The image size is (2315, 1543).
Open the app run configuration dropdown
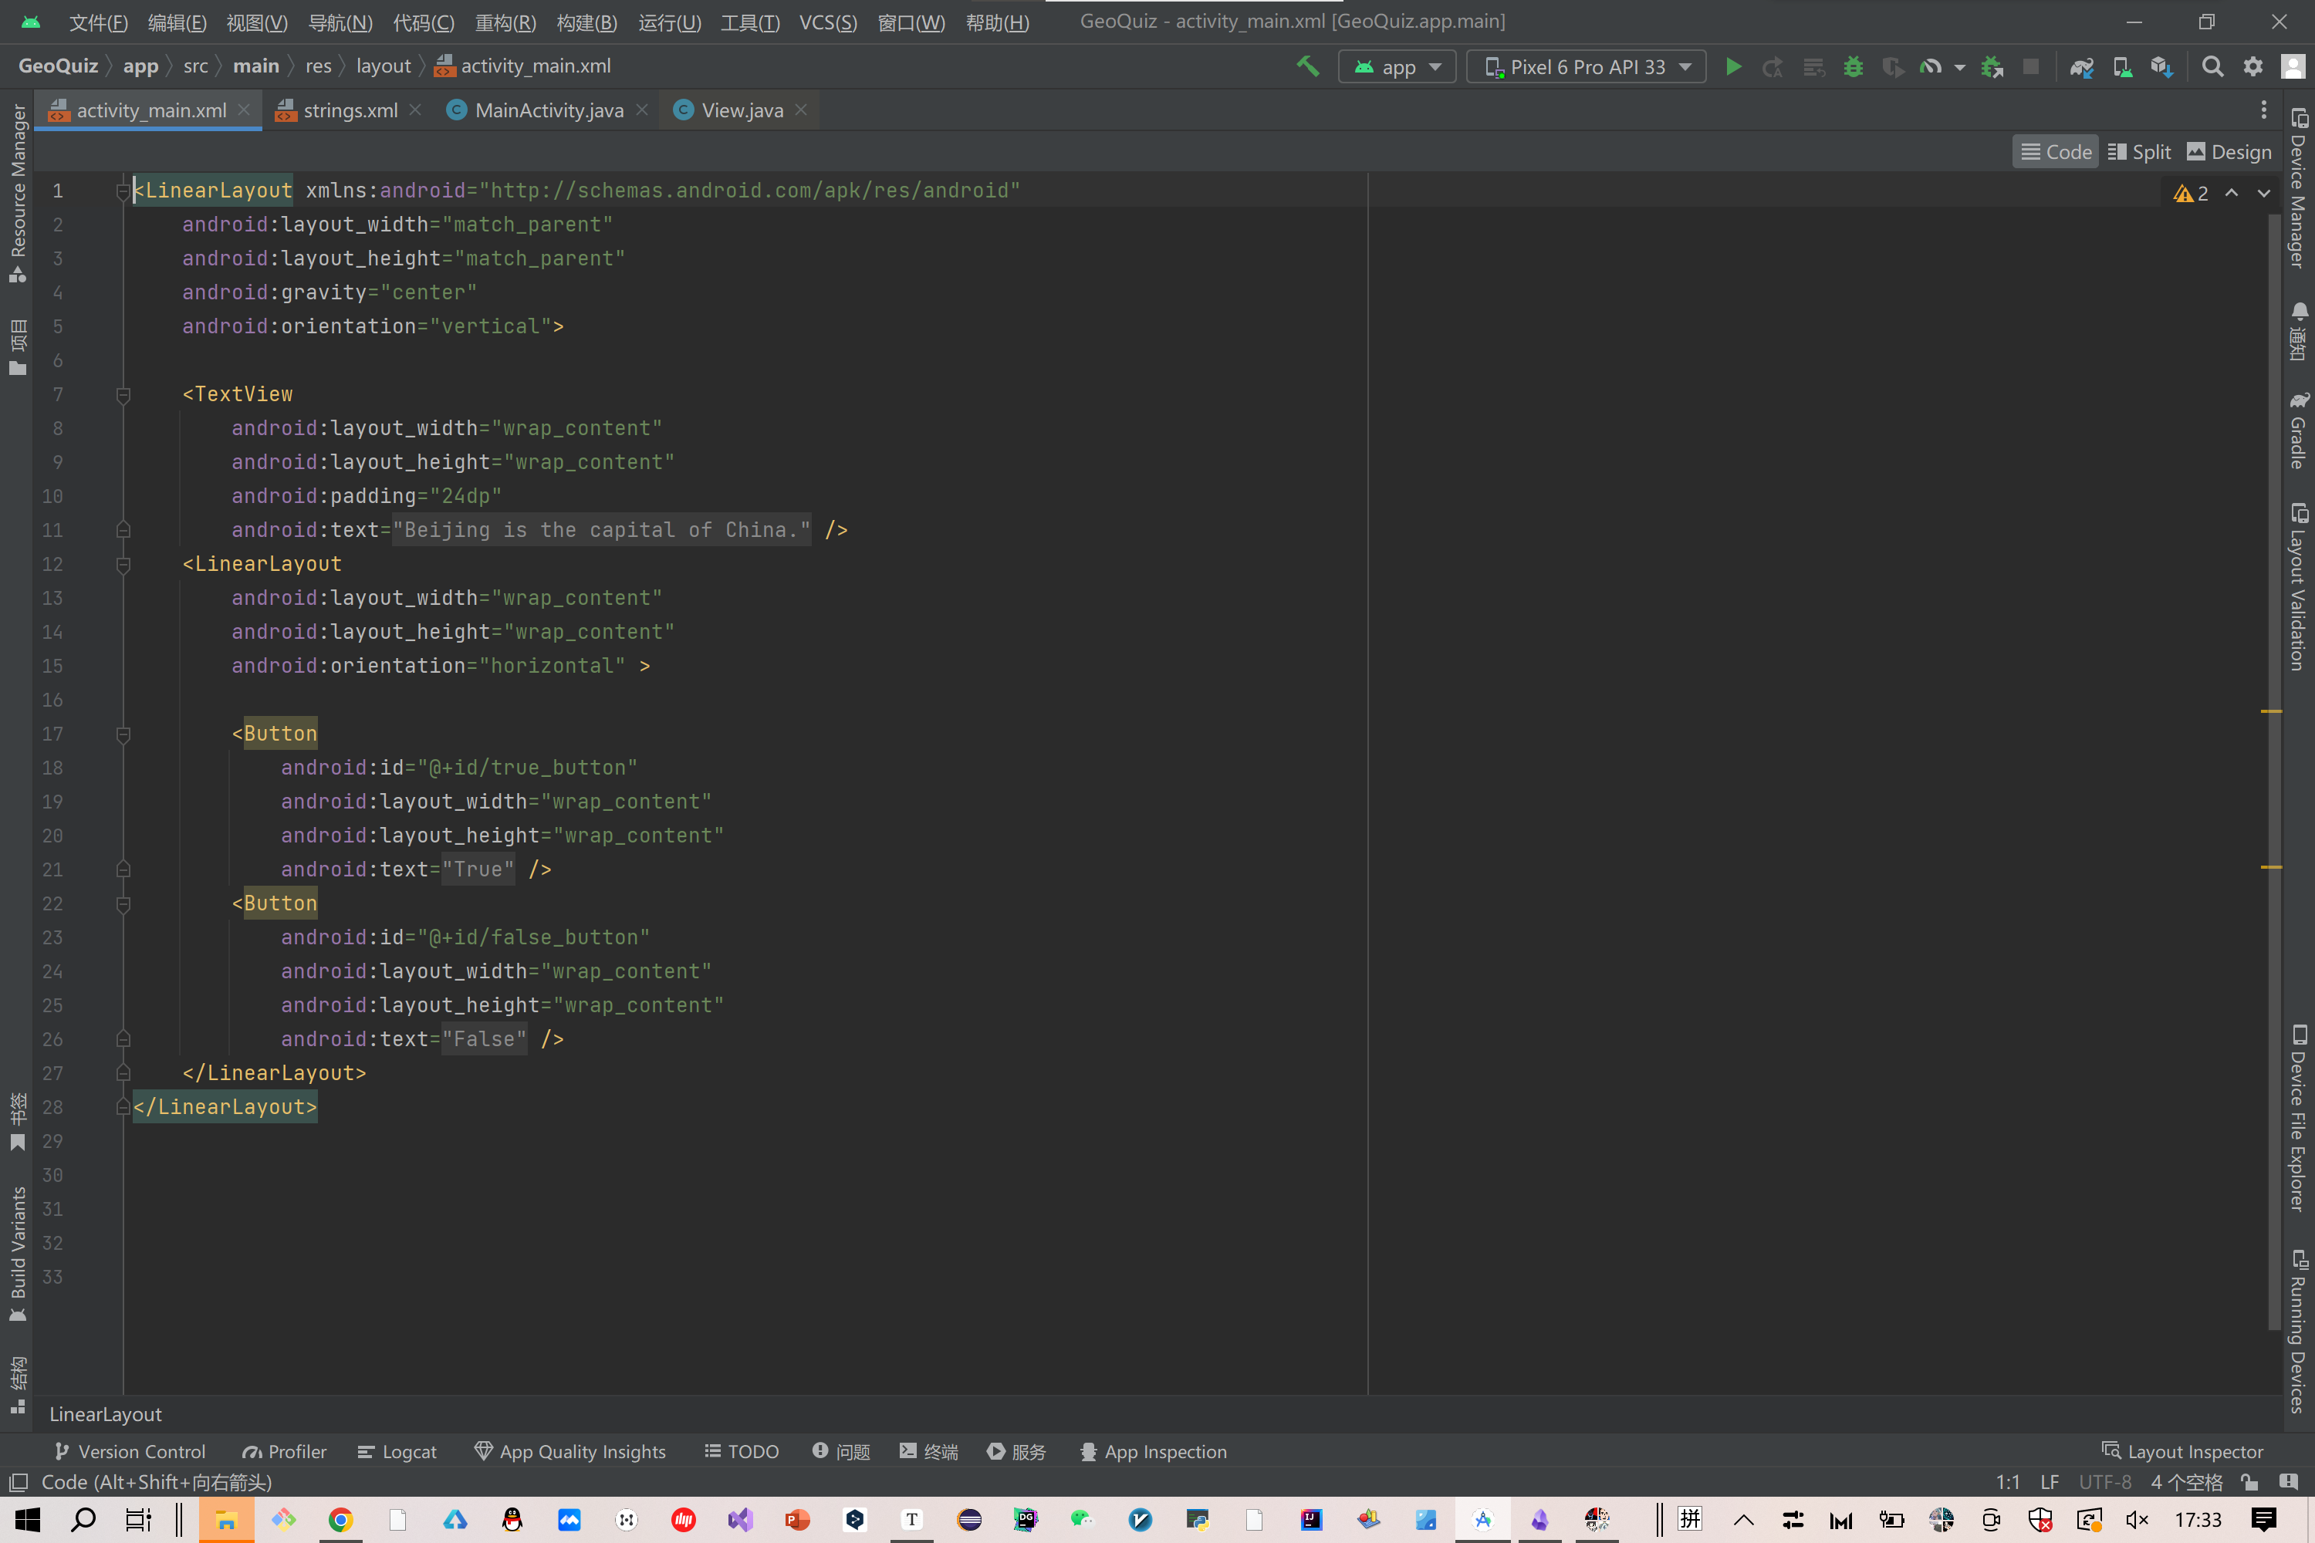pyautogui.click(x=1397, y=67)
